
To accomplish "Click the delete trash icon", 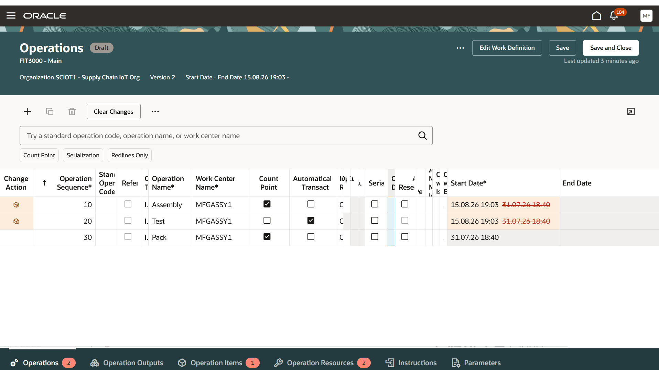I will pos(72,112).
